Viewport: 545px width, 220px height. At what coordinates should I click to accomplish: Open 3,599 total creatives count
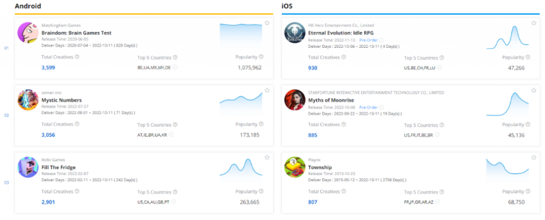pos(48,67)
